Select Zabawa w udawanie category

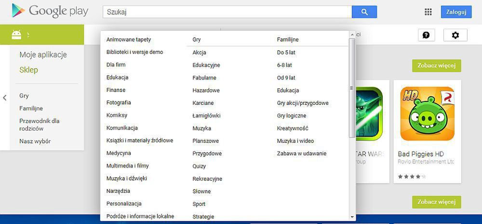tap(302, 153)
